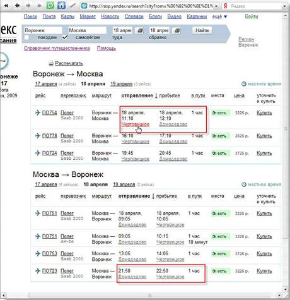Open the Блоги link
Image resolution: width=290 pixels, height=300 pixels.
click(x=155, y=16)
